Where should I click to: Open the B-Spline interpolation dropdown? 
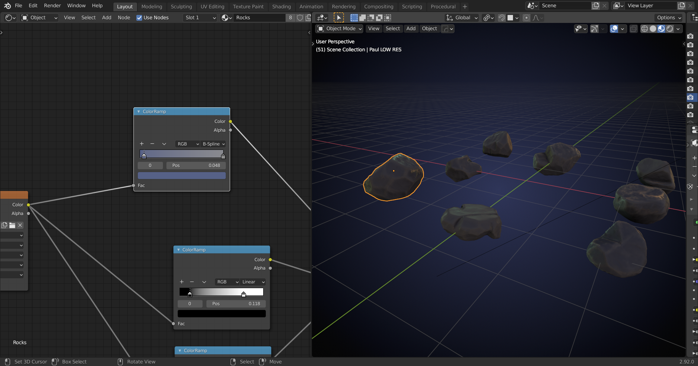tap(213, 144)
